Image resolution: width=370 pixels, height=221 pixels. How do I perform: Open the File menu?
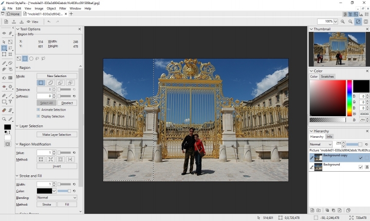10,9
